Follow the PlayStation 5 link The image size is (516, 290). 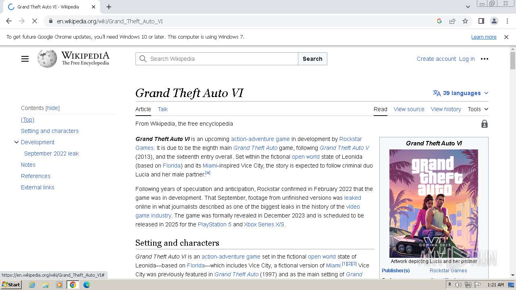point(214,224)
